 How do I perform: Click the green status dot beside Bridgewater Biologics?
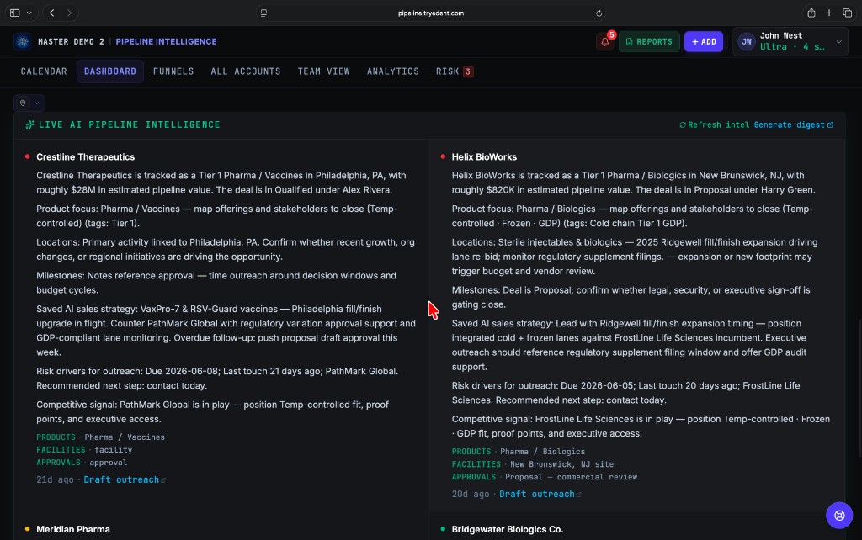click(x=443, y=529)
